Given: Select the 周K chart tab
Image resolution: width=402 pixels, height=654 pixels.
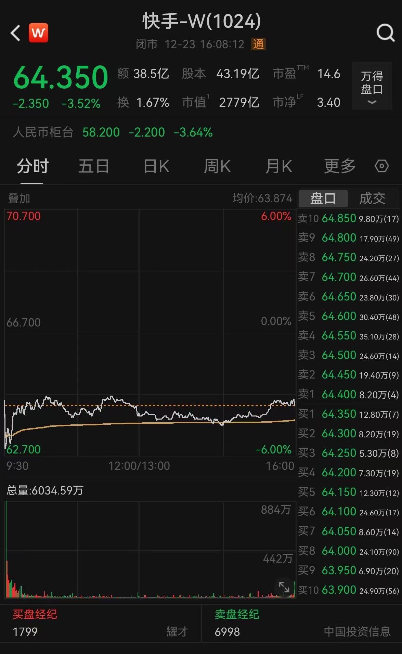Looking at the screenshot, I should click(217, 167).
